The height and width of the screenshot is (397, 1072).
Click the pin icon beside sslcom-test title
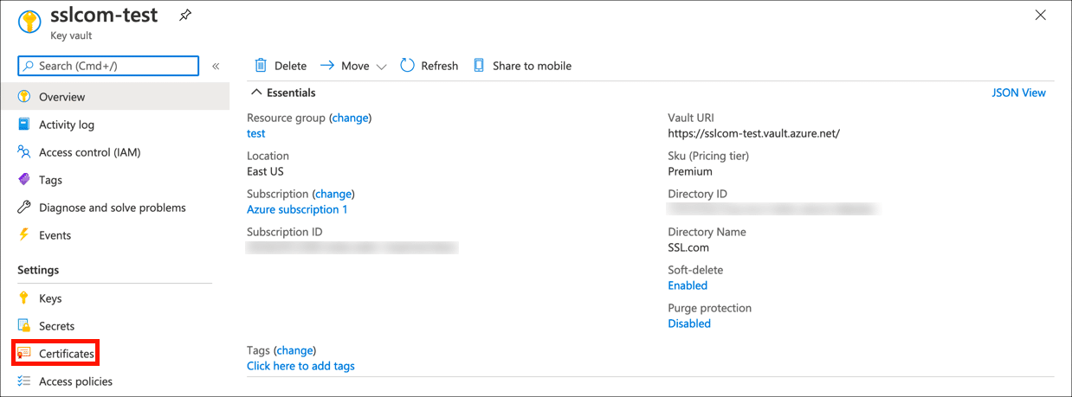point(185,16)
